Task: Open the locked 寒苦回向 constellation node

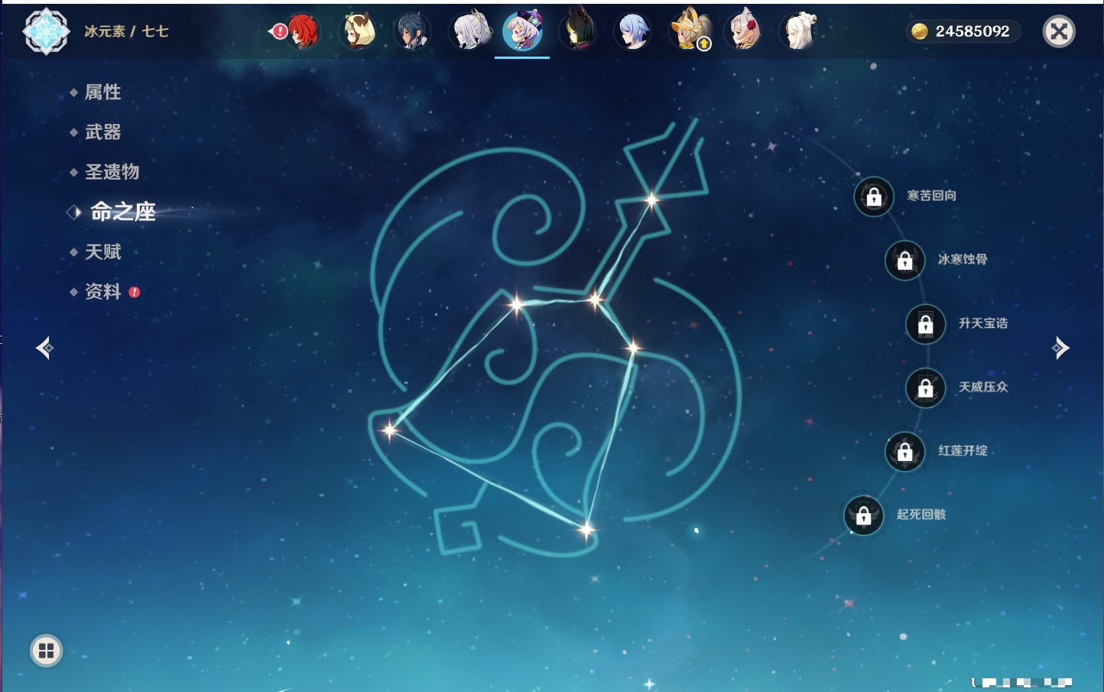Action: [874, 197]
